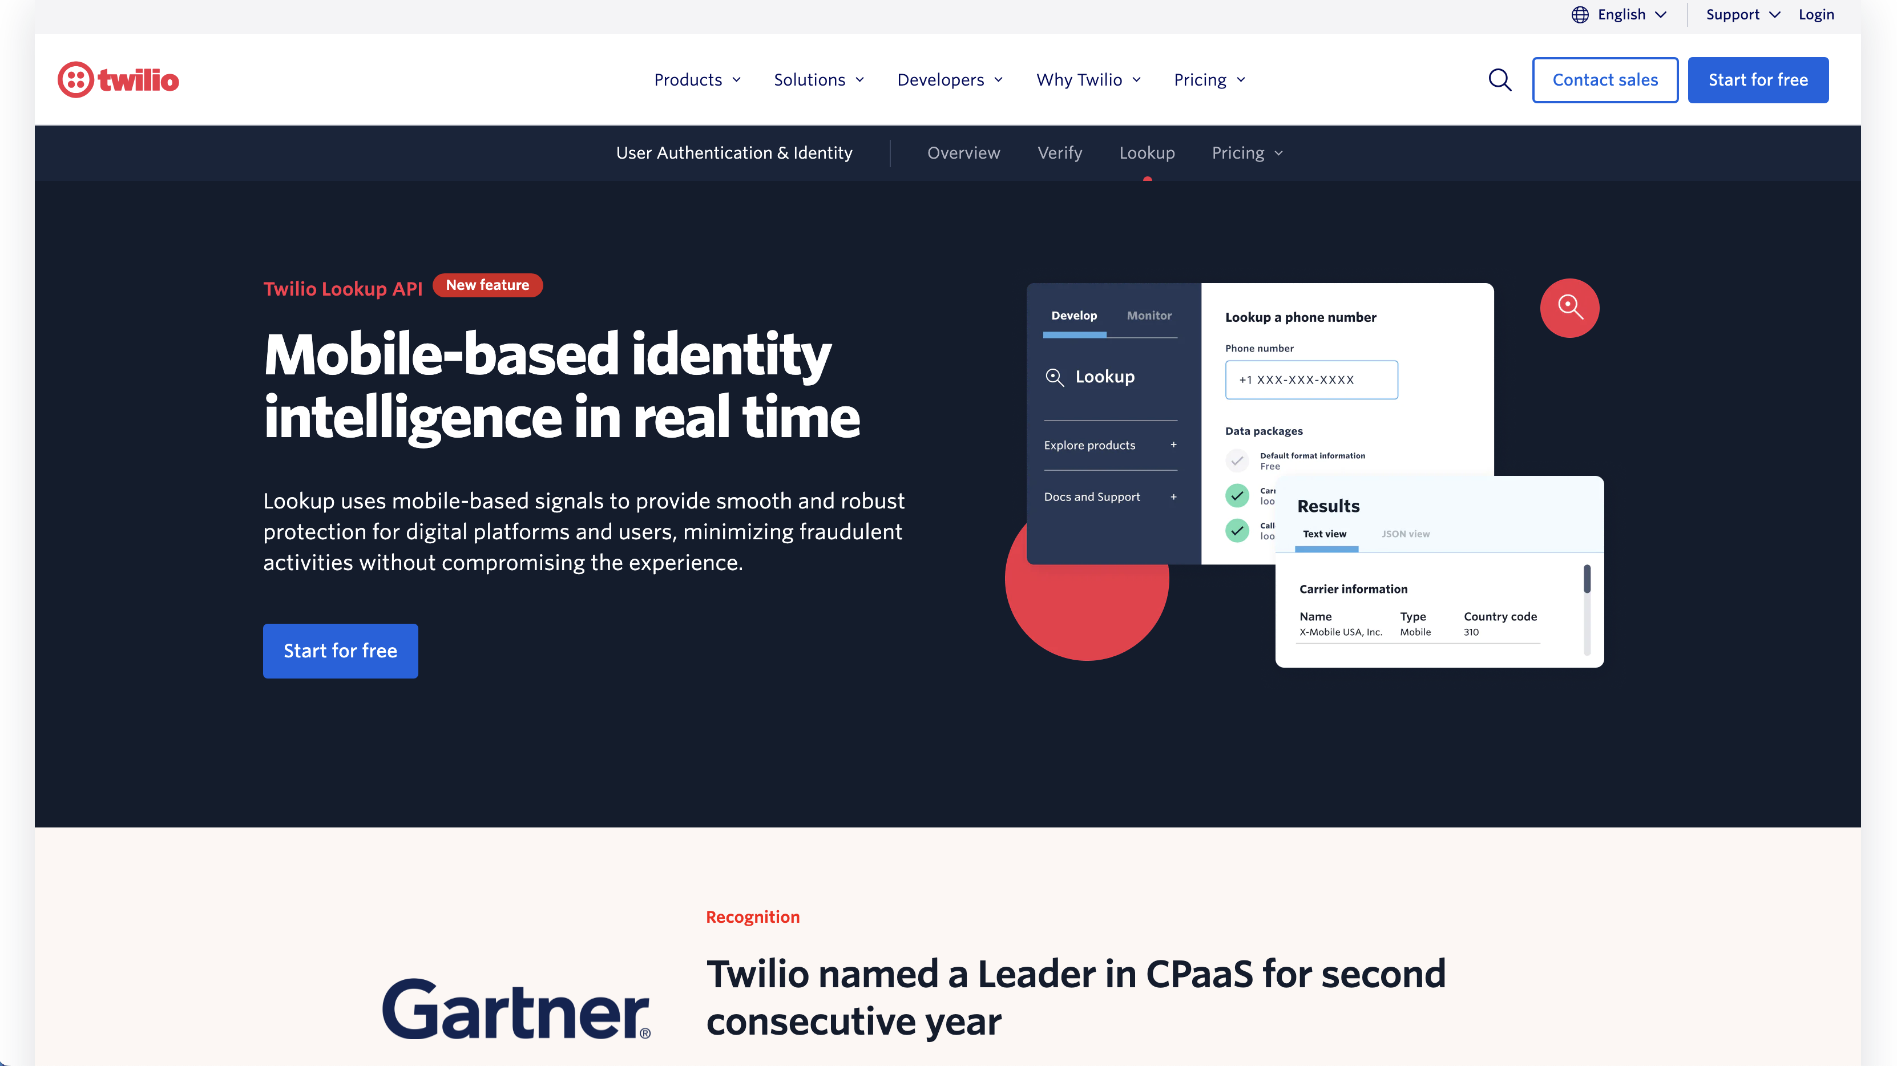
Task: Click the Results panel scrollbar
Action: click(1587, 609)
